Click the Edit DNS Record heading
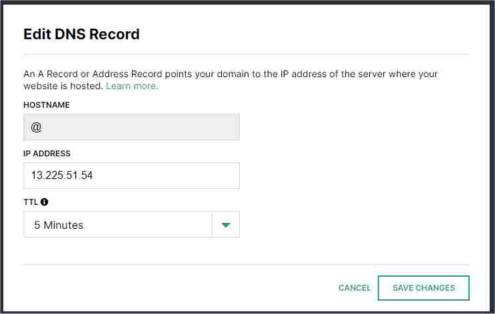 coord(81,34)
